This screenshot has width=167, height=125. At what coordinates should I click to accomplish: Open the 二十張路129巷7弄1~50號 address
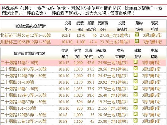pyautogui.click(x=23, y=76)
